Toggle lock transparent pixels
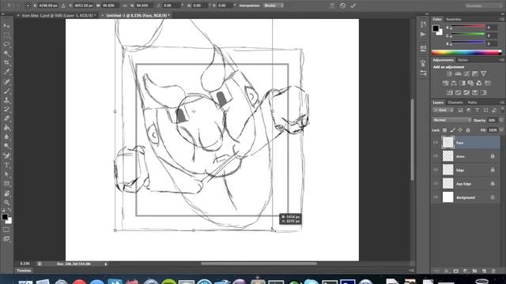506x284 pixels. pyautogui.click(x=444, y=130)
